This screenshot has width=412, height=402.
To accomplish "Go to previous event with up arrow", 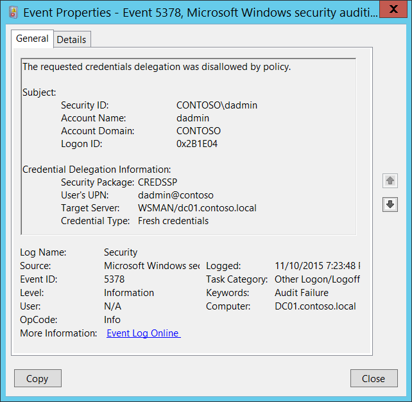I will point(390,181).
